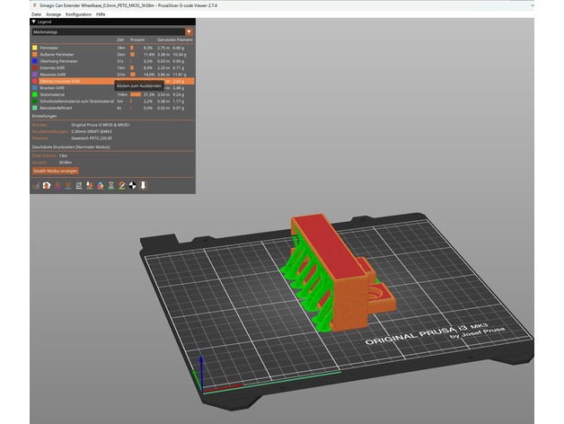Click the Stealth Modus anzeigen button
The height and width of the screenshot is (424, 564).
point(56,170)
